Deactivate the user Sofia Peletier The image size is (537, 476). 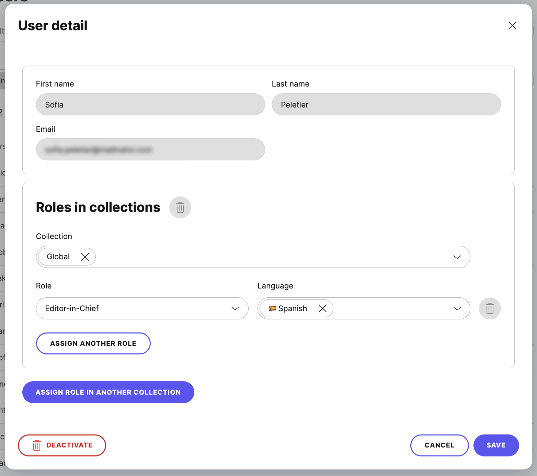pos(62,445)
